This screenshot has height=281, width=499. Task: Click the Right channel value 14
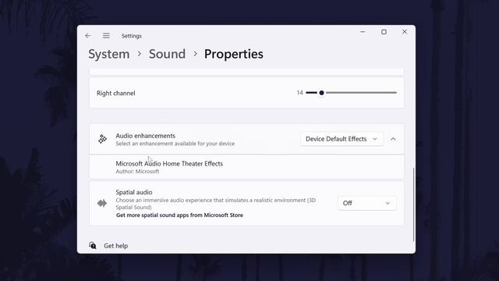coord(299,93)
